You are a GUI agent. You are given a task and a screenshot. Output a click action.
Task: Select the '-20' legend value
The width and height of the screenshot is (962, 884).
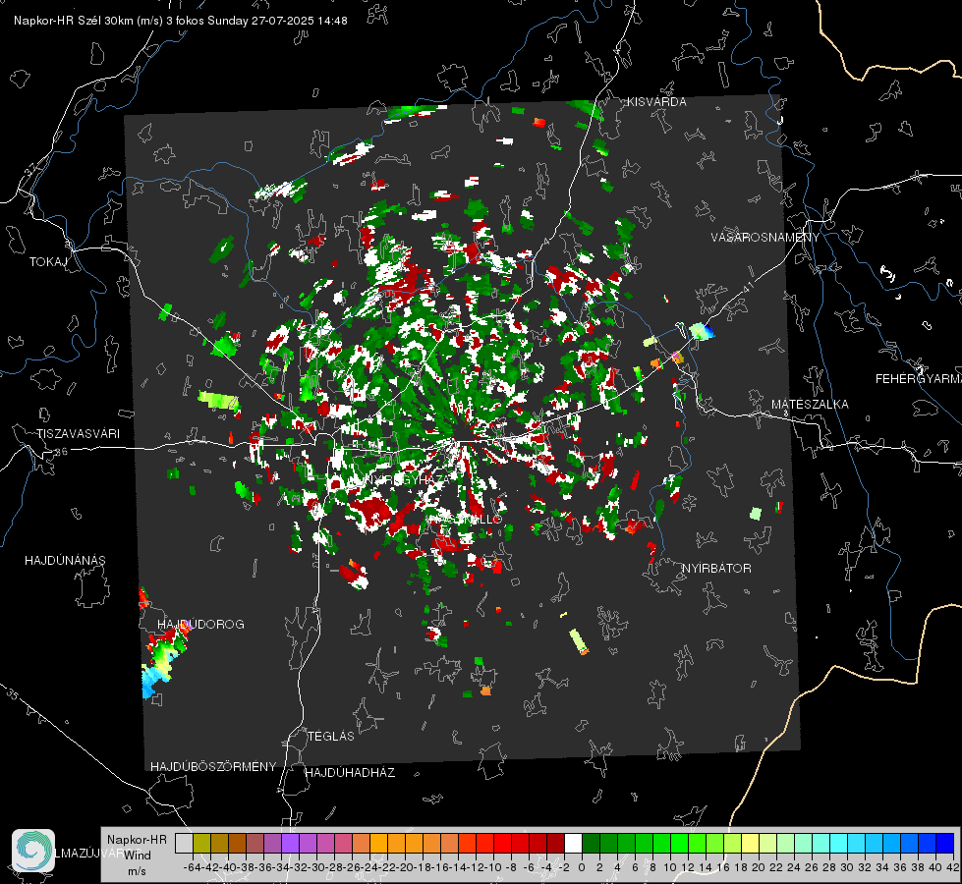click(x=405, y=867)
